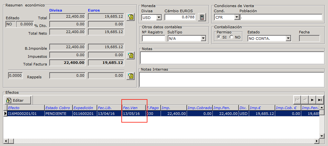Open the SubTipo dropdown
Screen dimensions: 328x146
(x=203, y=39)
